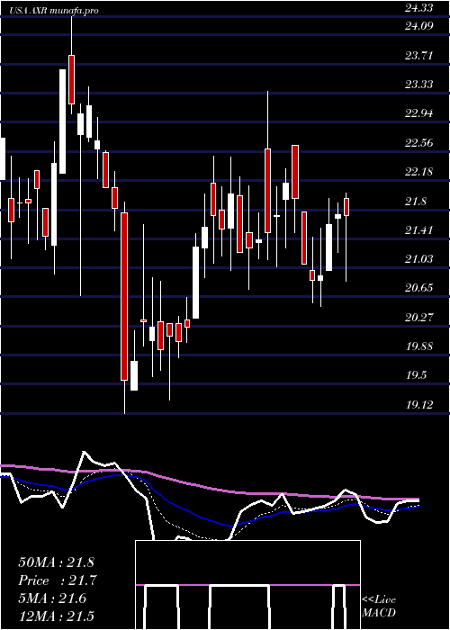The width and height of the screenshot is (450, 630).
Task: Click the 21.41 price axis label
Action: pyautogui.click(x=420, y=230)
